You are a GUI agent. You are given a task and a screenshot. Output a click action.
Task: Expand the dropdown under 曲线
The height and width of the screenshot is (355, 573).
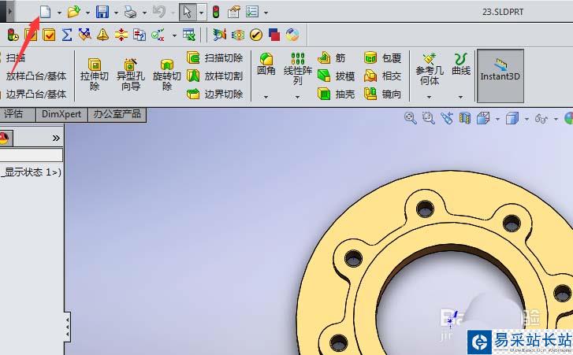(460, 97)
